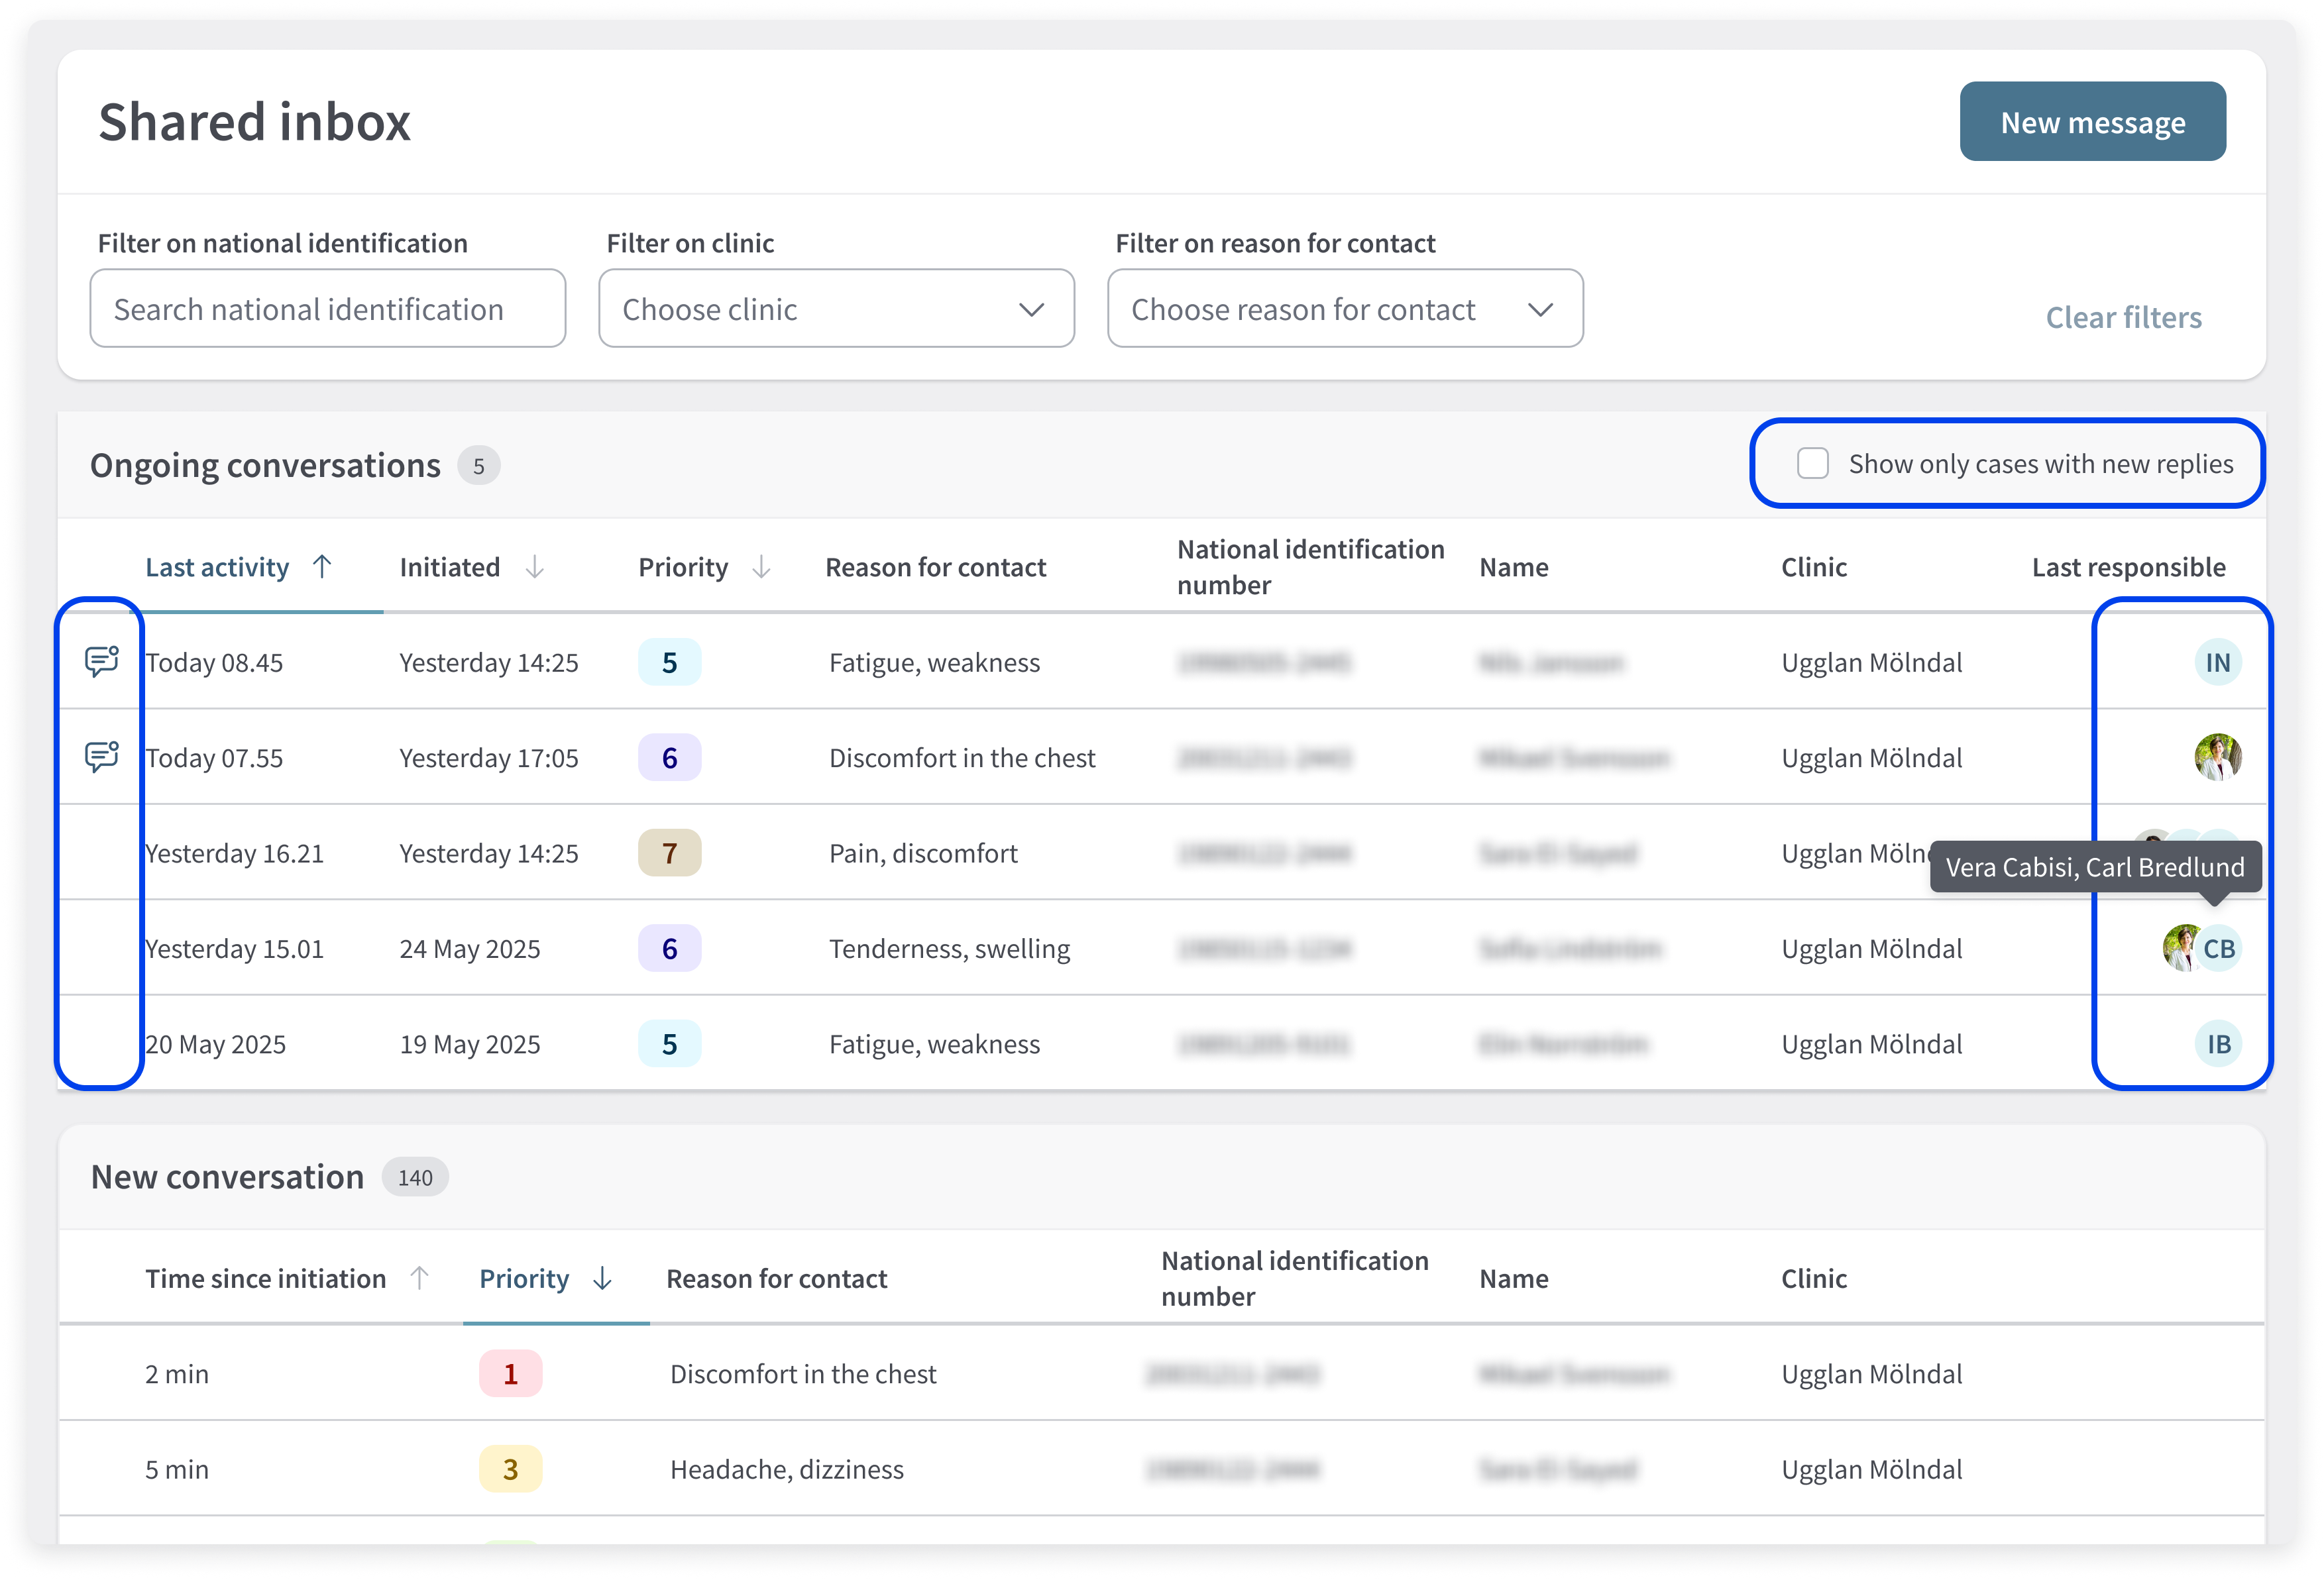Screen dimensions: 2324x1580
Task: Select the Last activity column header
Action: pos(217,567)
